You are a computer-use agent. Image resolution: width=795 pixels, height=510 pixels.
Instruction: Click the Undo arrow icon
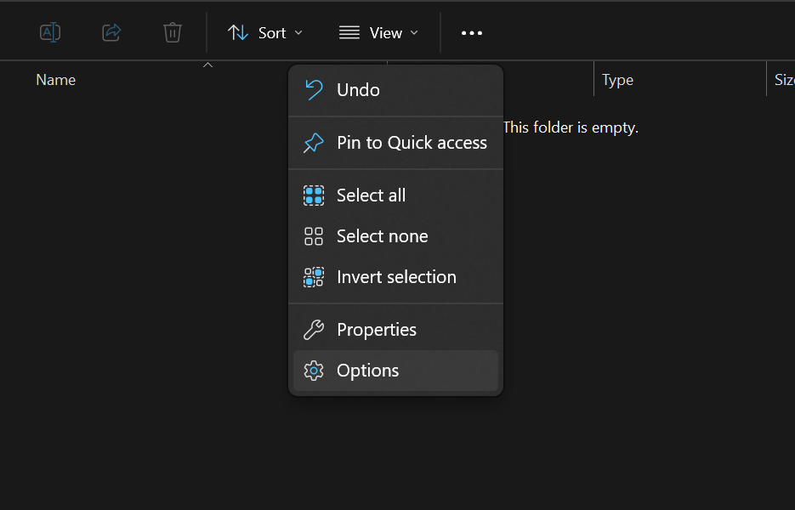pyautogui.click(x=314, y=90)
